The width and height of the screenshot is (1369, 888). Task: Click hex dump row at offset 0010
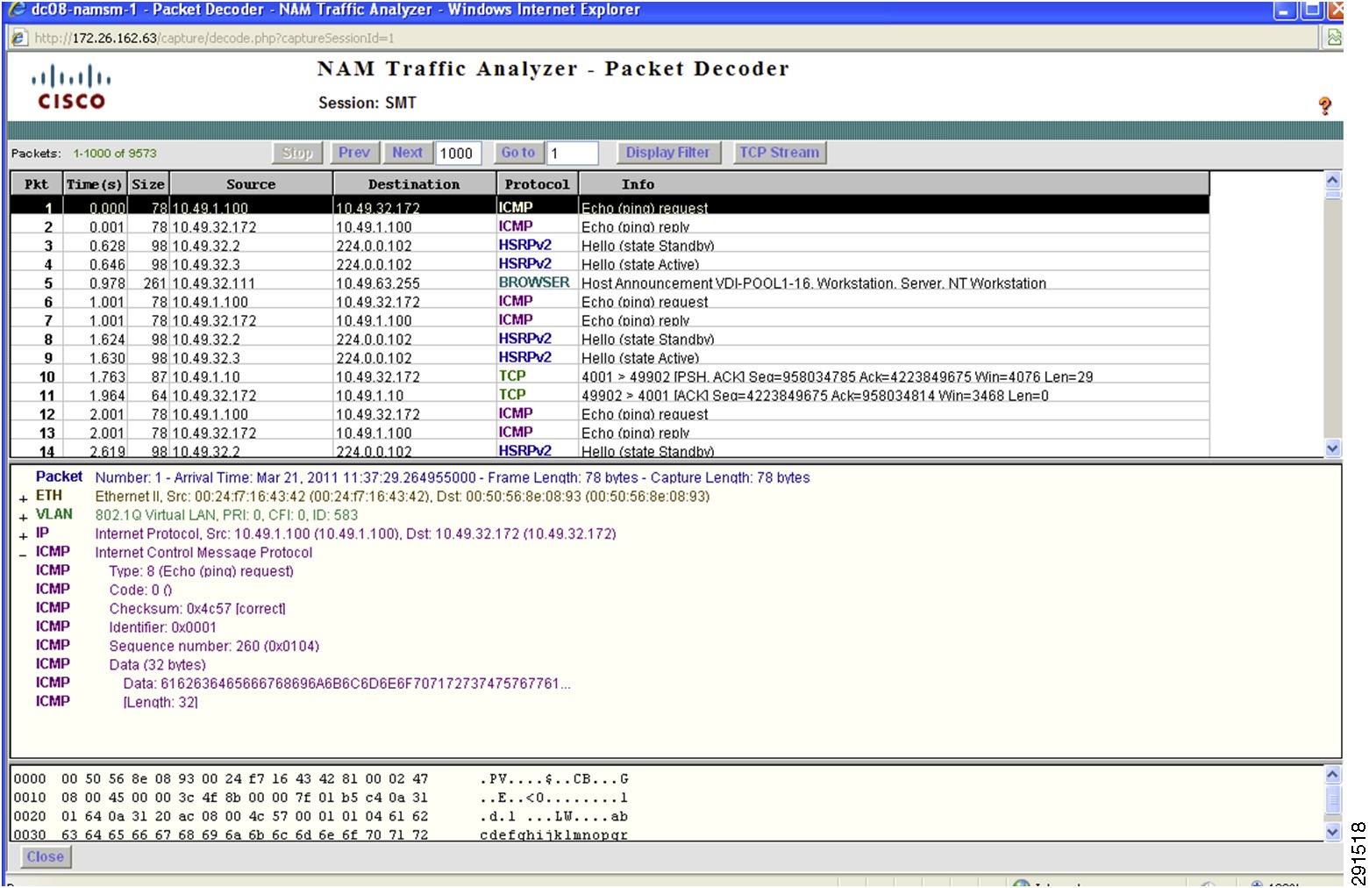point(321,798)
